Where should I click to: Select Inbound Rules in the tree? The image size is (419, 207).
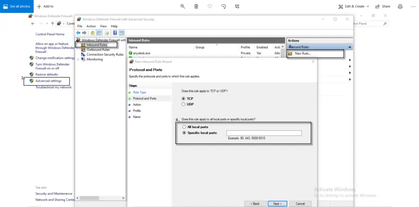(97, 45)
